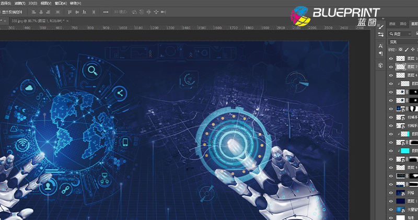
Task: Open the 视图(V) menu
Action: (46, 4)
